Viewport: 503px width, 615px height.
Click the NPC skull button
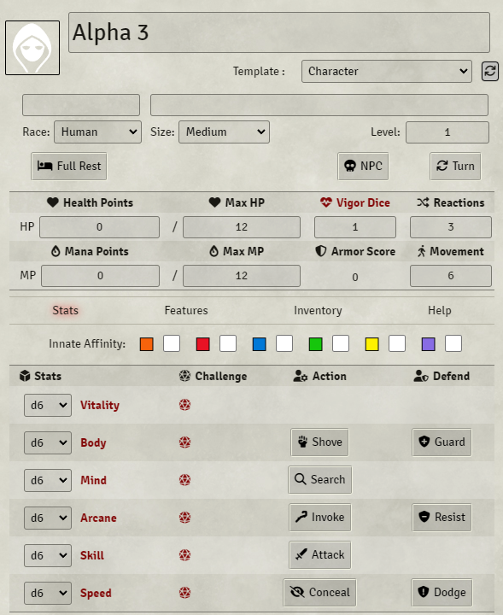363,167
